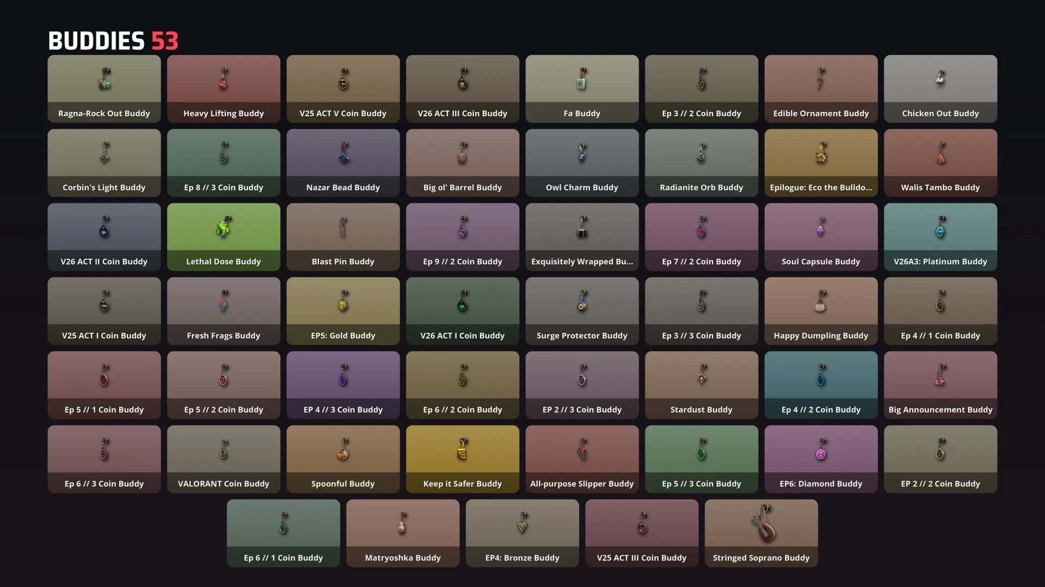Select the Surge Protector Buddy icon
This screenshot has width=1045, height=587.
point(582,301)
